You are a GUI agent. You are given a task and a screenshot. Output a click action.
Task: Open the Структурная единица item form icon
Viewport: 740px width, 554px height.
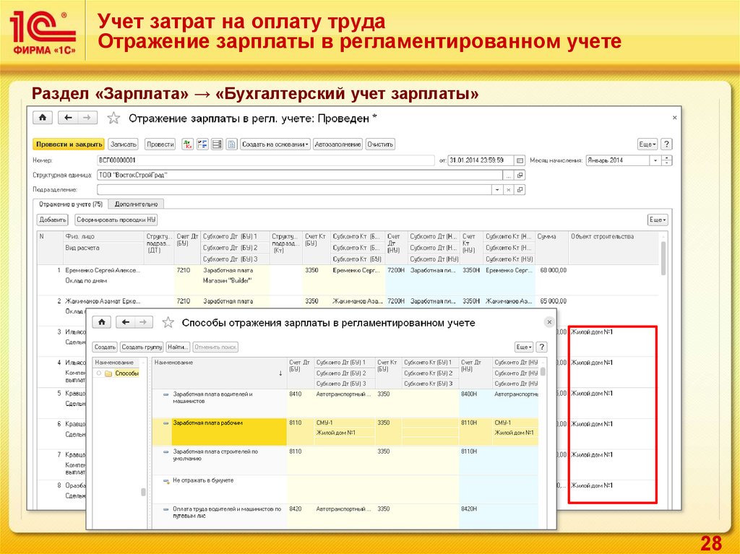coord(520,175)
